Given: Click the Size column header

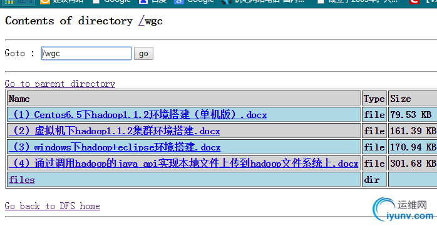Looking at the screenshot, I should click(x=413, y=99).
